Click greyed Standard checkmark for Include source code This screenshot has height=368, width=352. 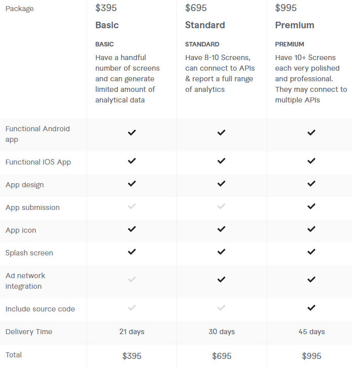pyautogui.click(x=221, y=308)
